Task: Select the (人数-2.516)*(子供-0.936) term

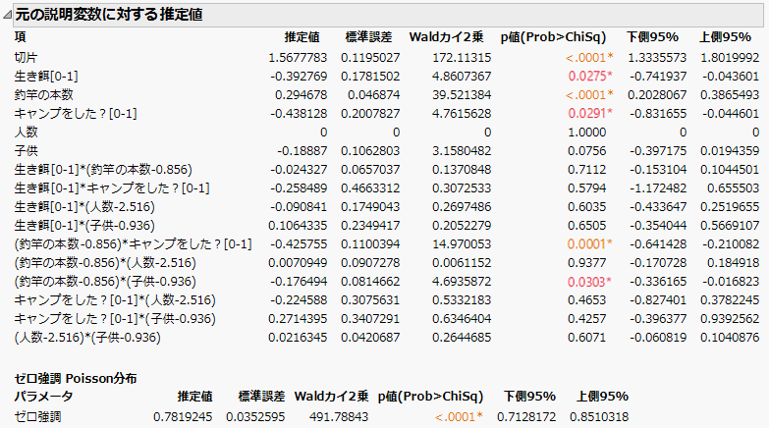Action: click(87, 337)
